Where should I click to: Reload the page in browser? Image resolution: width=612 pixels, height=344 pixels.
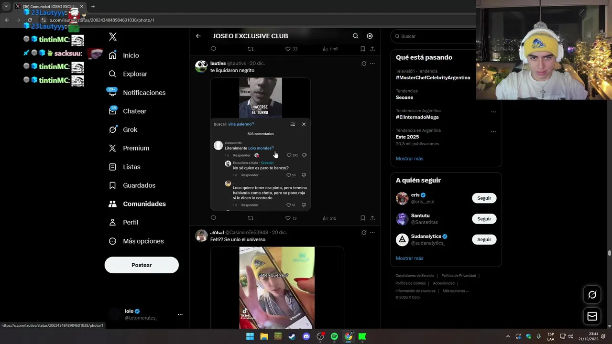(x=30, y=20)
